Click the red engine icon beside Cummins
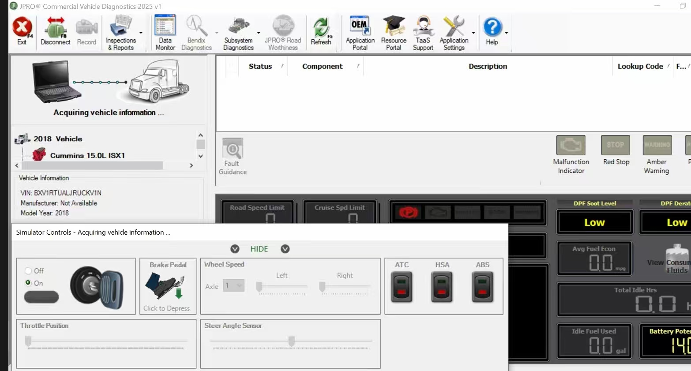Image resolution: width=691 pixels, height=371 pixels. pos(39,154)
